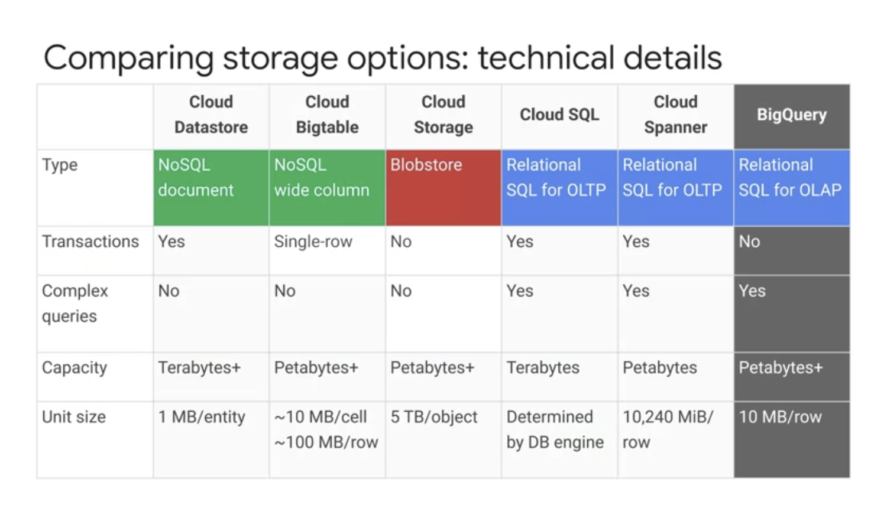
Task: Select the Relational SQL for OLAP cell
Action: point(792,188)
